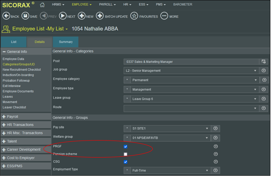The image size is (272, 177).
Task: Show help for the Welfare group field
Action: point(215,138)
